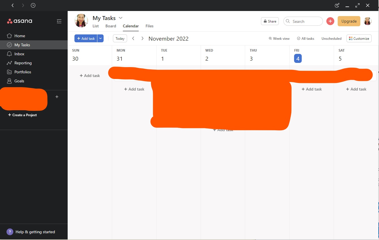Image resolution: width=379 pixels, height=240 pixels.
Task: Click Create a Project
Action: [23, 115]
